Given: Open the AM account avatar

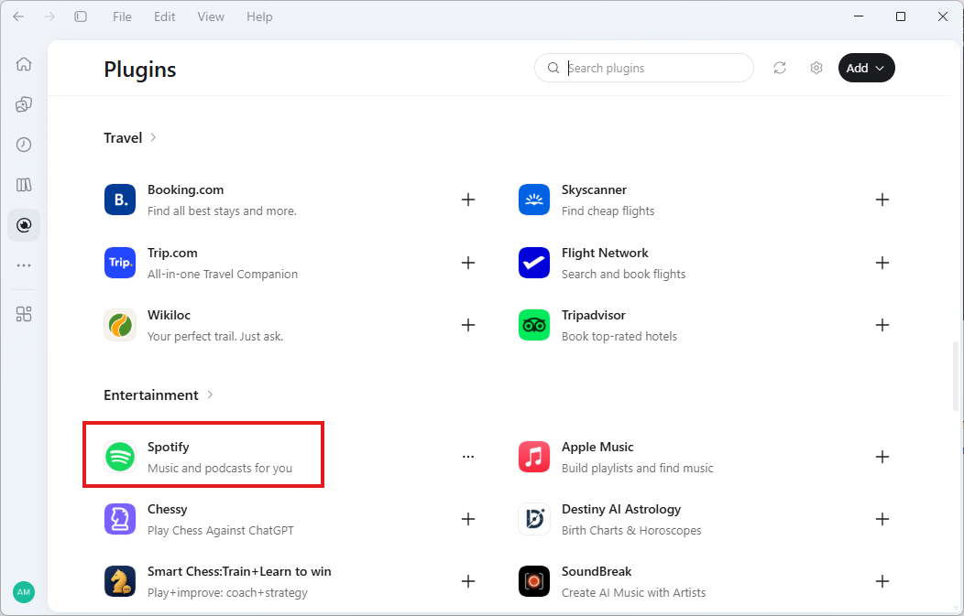Looking at the screenshot, I should (x=24, y=592).
